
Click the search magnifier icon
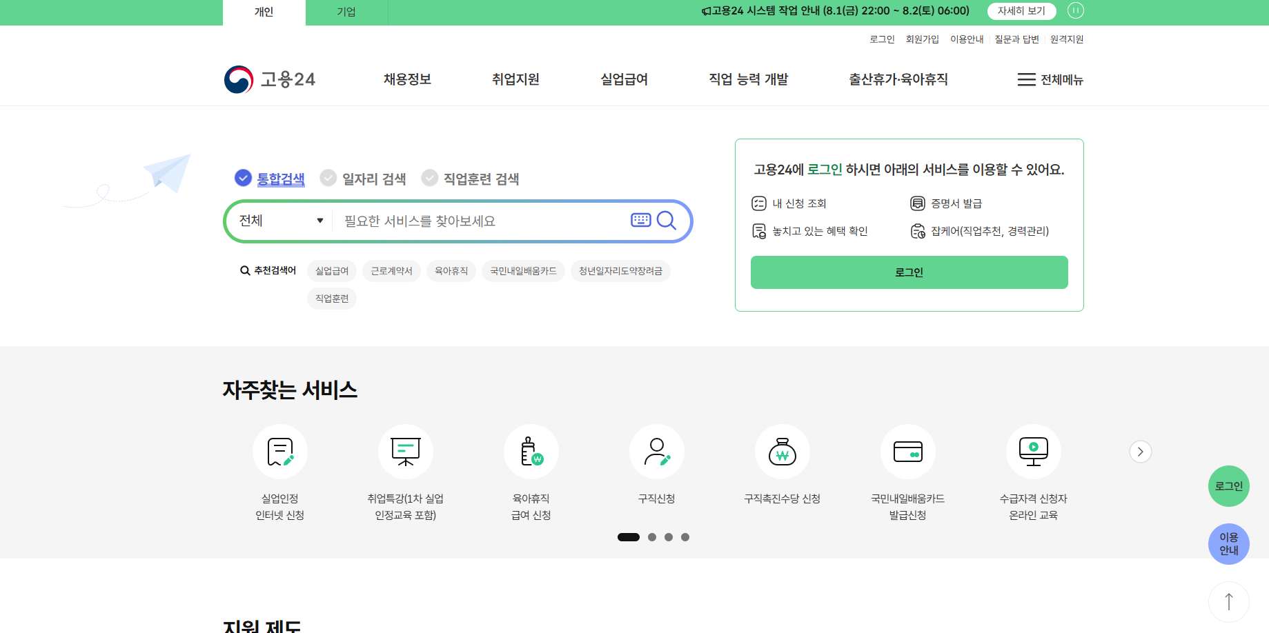[666, 220]
